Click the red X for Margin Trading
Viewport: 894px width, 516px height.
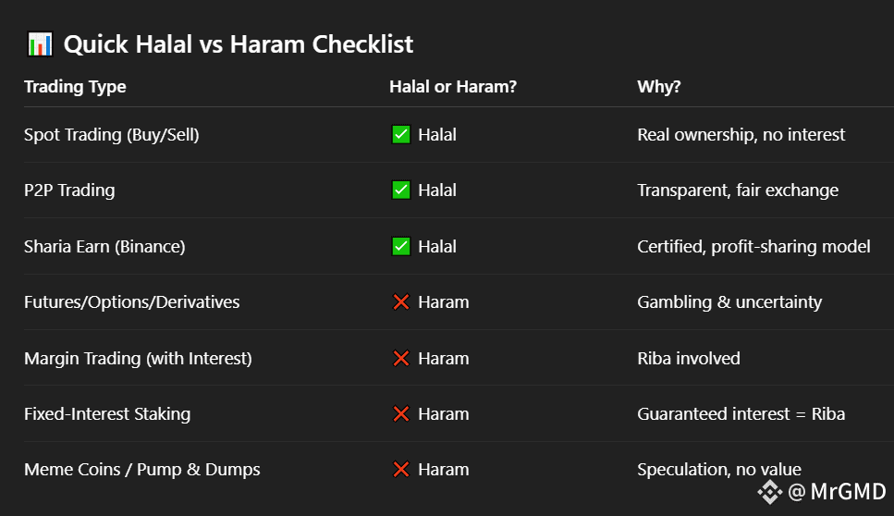tap(400, 358)
